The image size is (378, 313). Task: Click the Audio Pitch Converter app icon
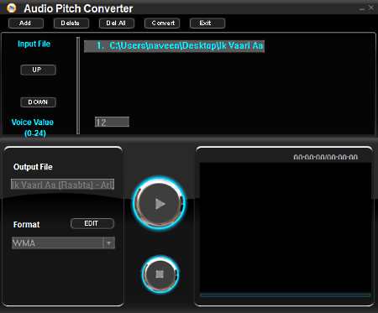[x=11, y=8]
